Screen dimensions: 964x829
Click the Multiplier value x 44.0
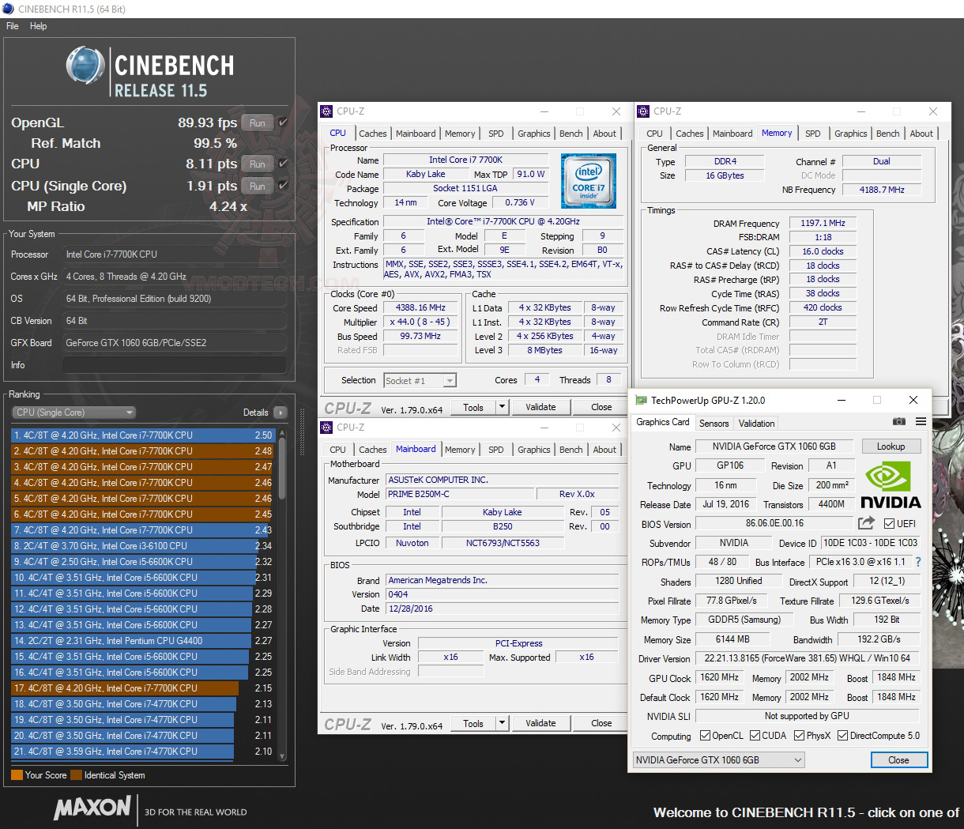tap(420, 322)
